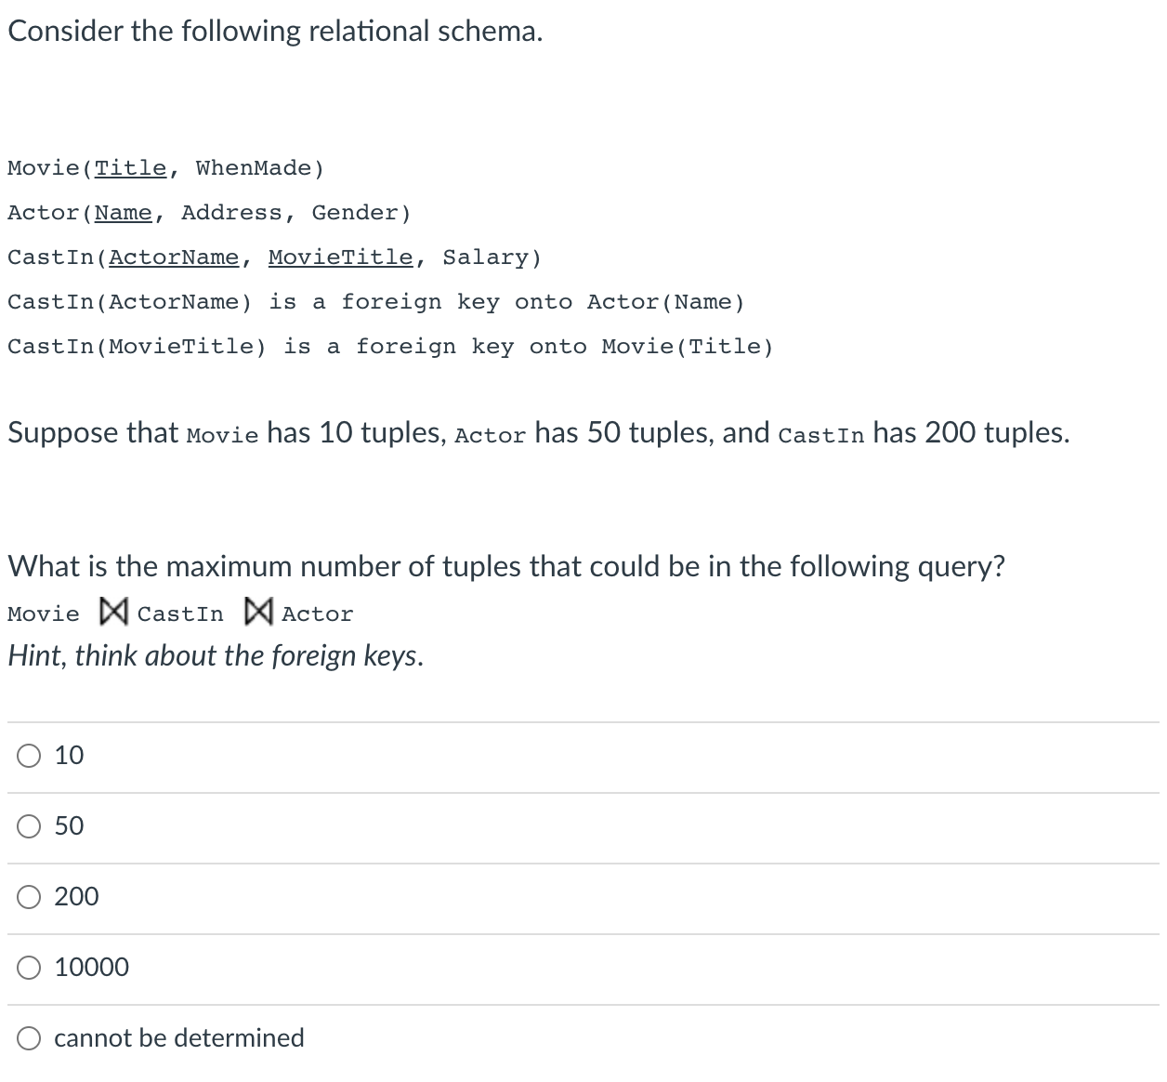The image size is (1167, 1082).
Task: Click the '10' answer label text
Action: (x=69, y=756)
